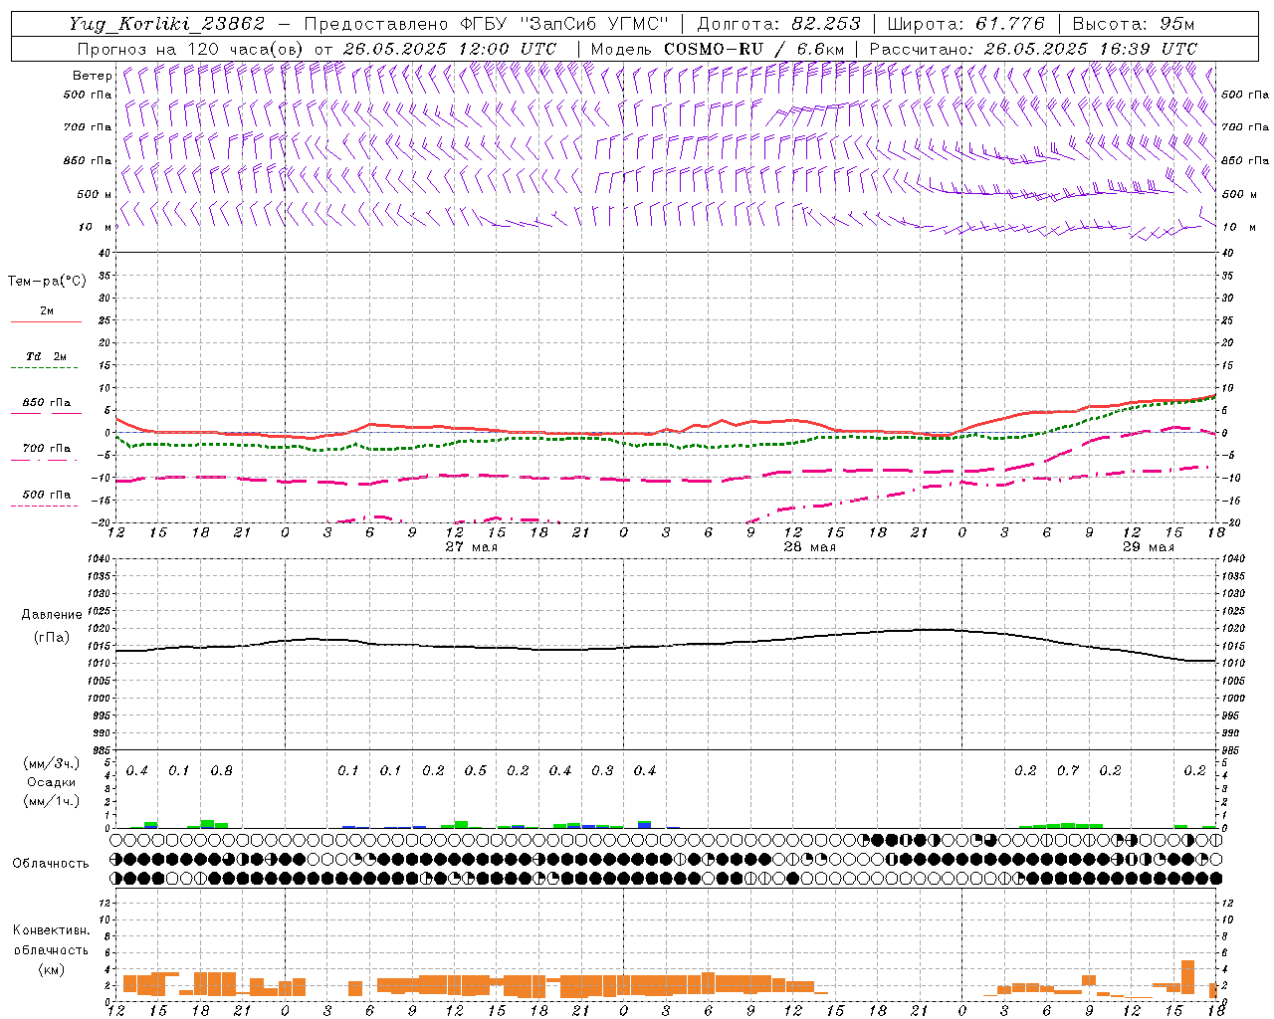Click the red line sample under "2м"
This screenshot has height=1019, width=1274.
(x=46, y=322)
